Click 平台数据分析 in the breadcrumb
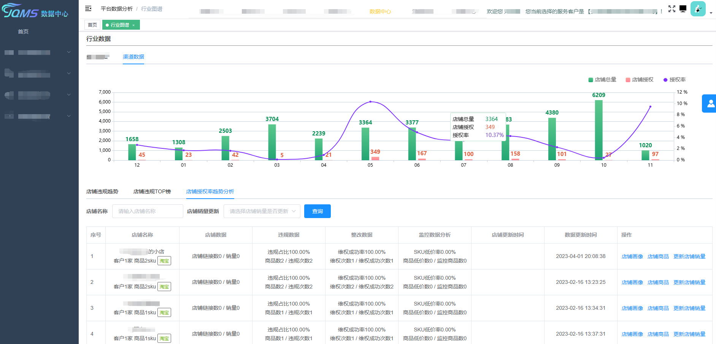The image size is (716, 344). point(117,9)
